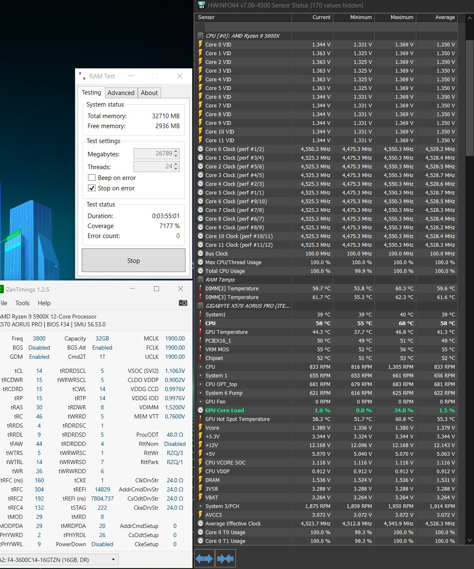Select the Chipset temperature row

(x=326, y=358)
